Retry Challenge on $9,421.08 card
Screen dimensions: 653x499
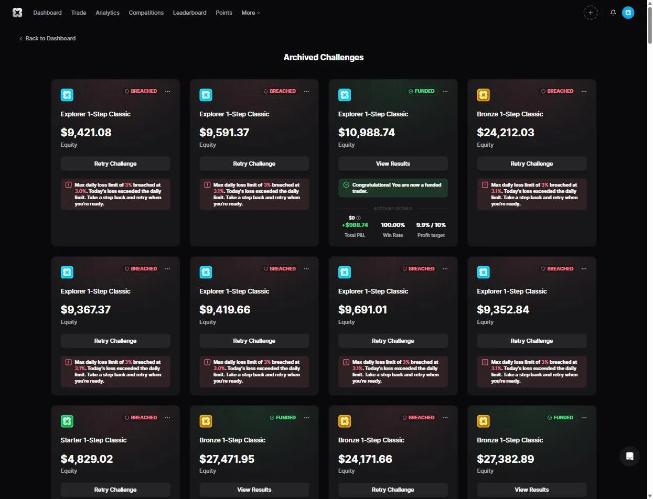115,164
